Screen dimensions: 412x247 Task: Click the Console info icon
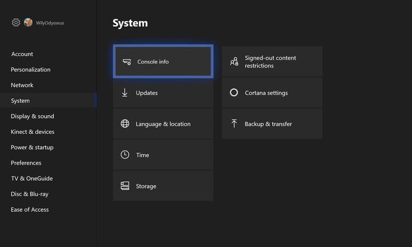tap(127, 62)
